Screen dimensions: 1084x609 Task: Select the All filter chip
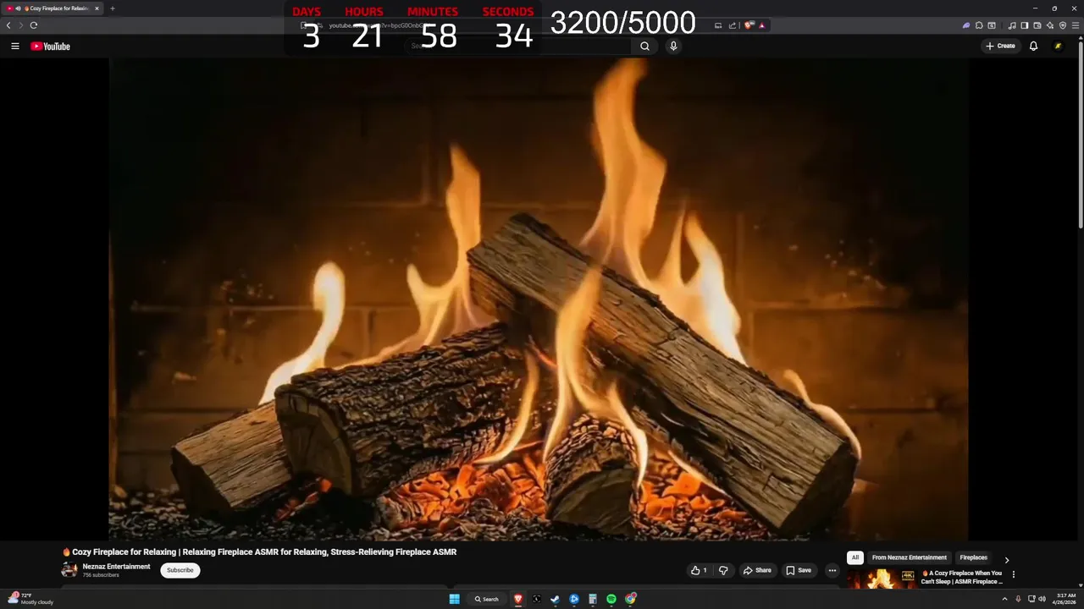pyautogui.click(x=855, y=557)
